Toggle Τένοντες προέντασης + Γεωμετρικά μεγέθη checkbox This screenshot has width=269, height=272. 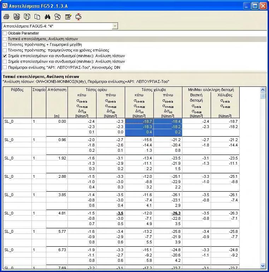(5, 44)
